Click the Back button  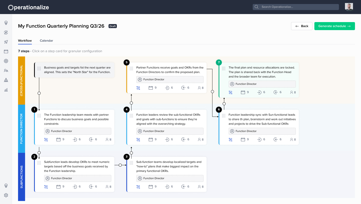302,26
